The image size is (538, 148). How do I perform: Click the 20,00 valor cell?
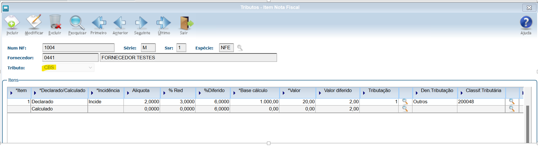coord(298,102)
